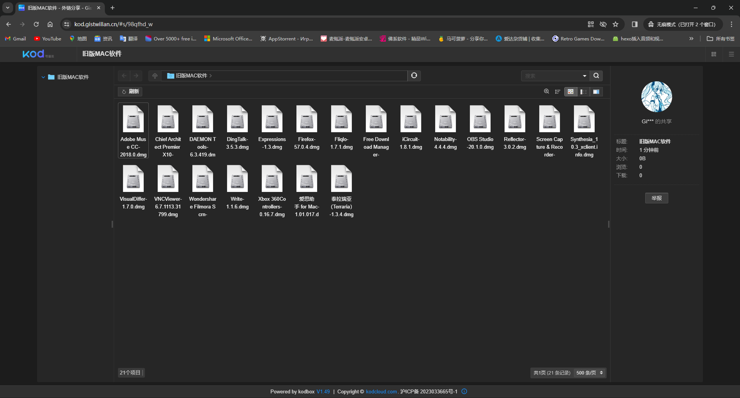Click the 刷新 refresh button
Image resolution: width=740 pixels, height=398 pixels.
(130, 91)
